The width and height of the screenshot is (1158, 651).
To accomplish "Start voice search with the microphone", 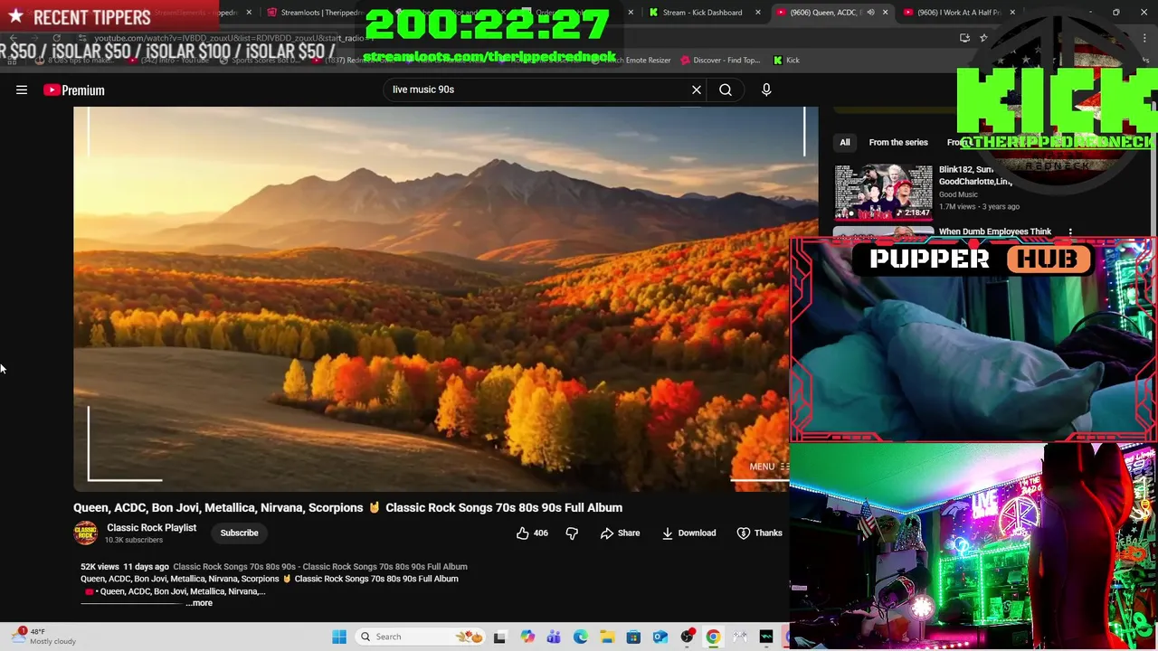I will (766, 90).
